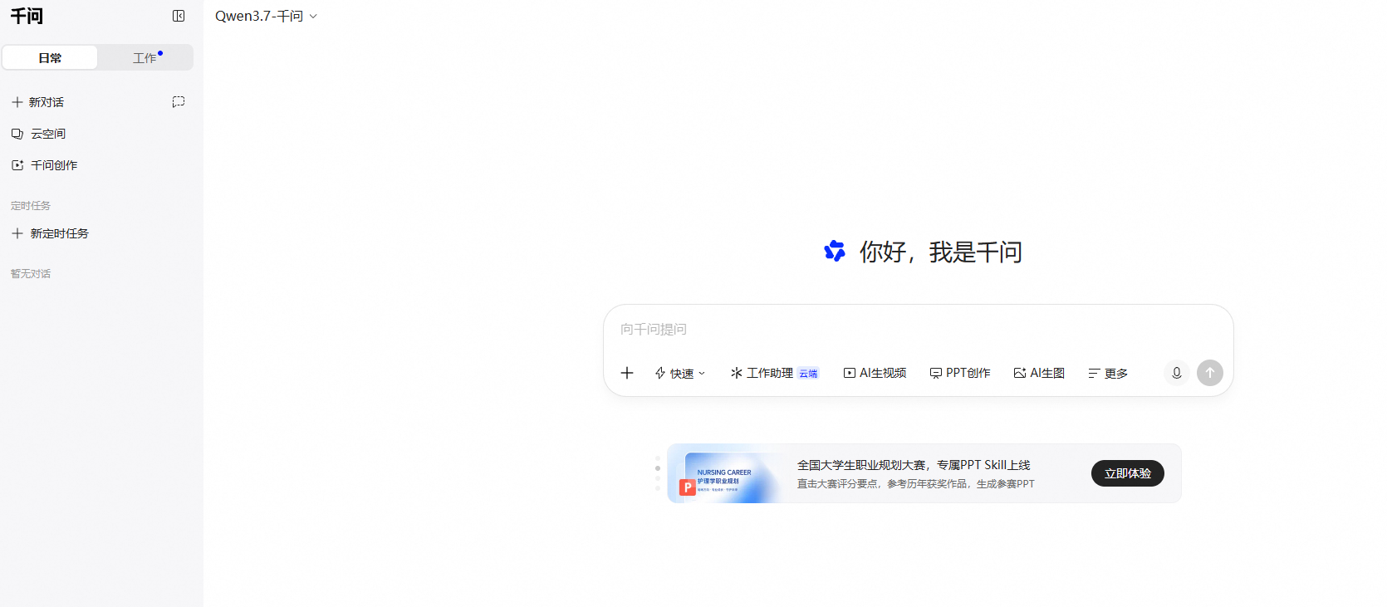Start voice input with microphone icon

pos(1177,373)
